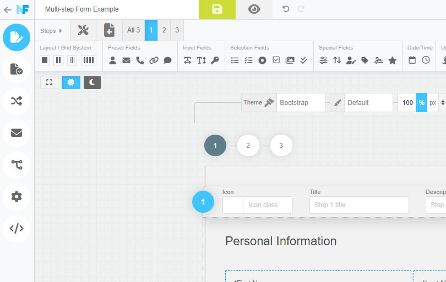Undo the last change
The height and width of the screenshot is (282, 446).
286,9
